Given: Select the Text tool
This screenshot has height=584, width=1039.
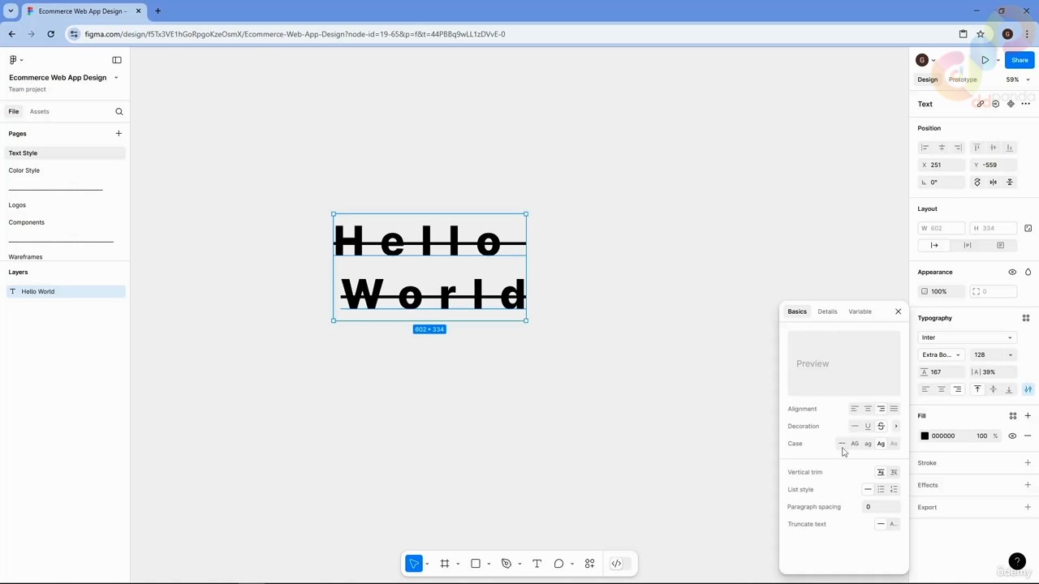Looking at the screenshot, I should (x=537, y=564).
